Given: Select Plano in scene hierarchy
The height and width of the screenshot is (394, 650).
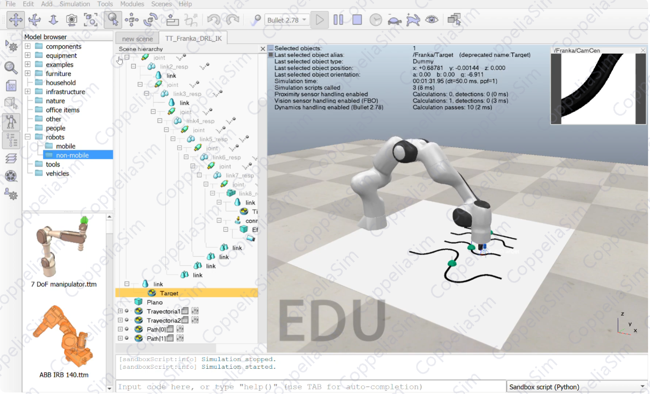Looking at the screenshot, I should [x=155, y=302].
